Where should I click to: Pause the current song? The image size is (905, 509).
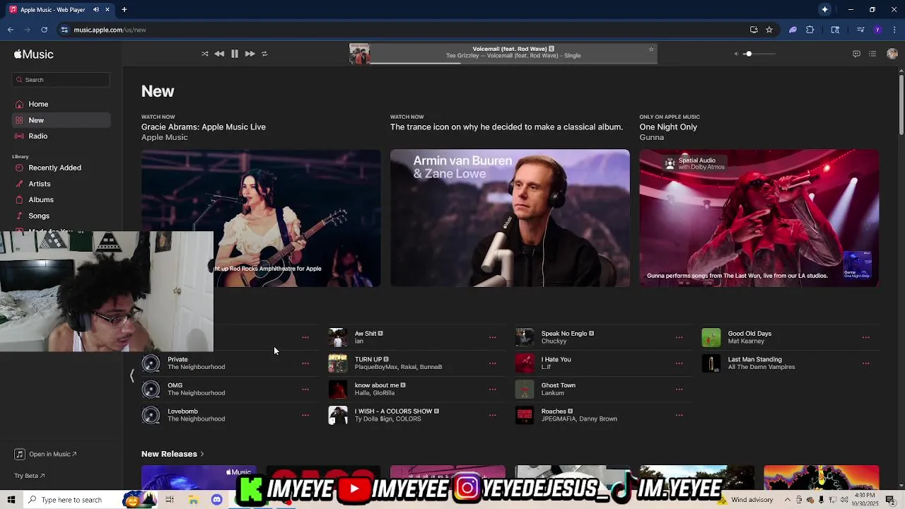coord(235,54)
